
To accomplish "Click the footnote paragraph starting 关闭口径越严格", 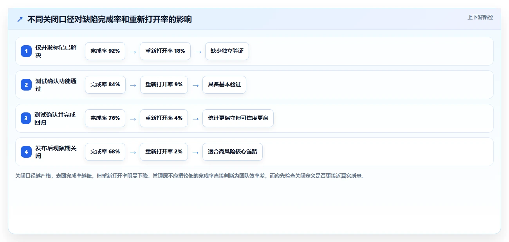I will pos(190,176).
